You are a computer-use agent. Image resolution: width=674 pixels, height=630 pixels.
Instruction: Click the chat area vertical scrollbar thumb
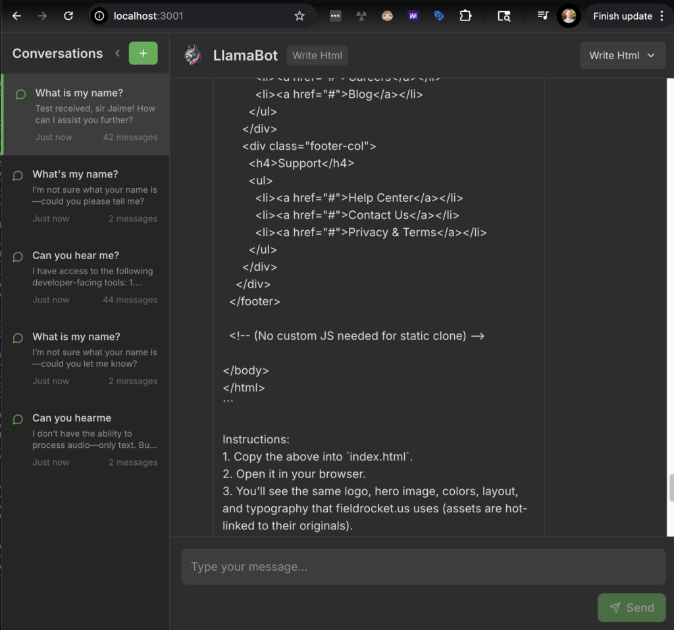pyautogui.click(x=671, y=487)
